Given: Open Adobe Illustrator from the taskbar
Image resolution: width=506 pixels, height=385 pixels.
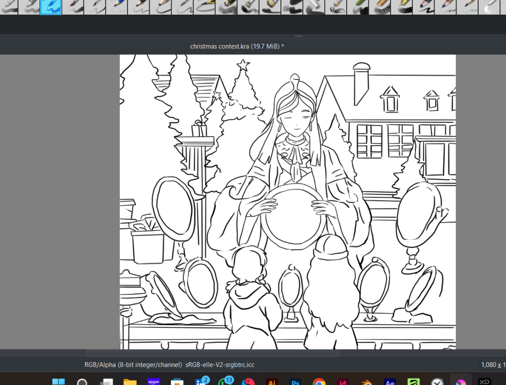Looking at the screenshot, I should (x=271, y=382).
